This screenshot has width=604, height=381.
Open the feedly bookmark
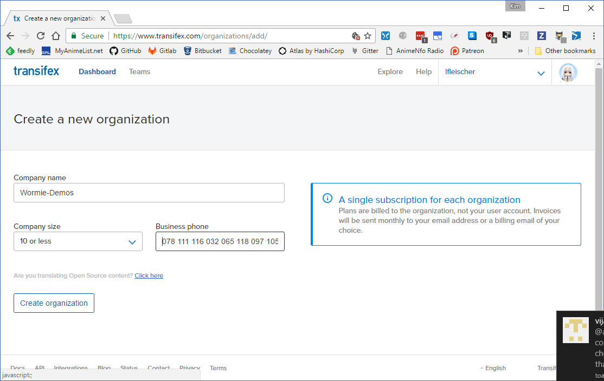[21, 51]
